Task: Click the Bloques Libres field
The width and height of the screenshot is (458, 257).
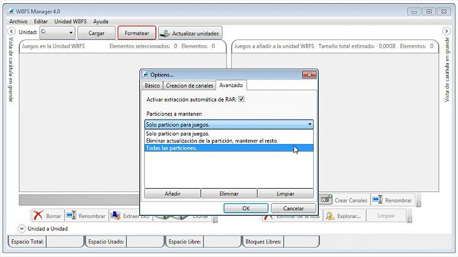Action: 302,241
